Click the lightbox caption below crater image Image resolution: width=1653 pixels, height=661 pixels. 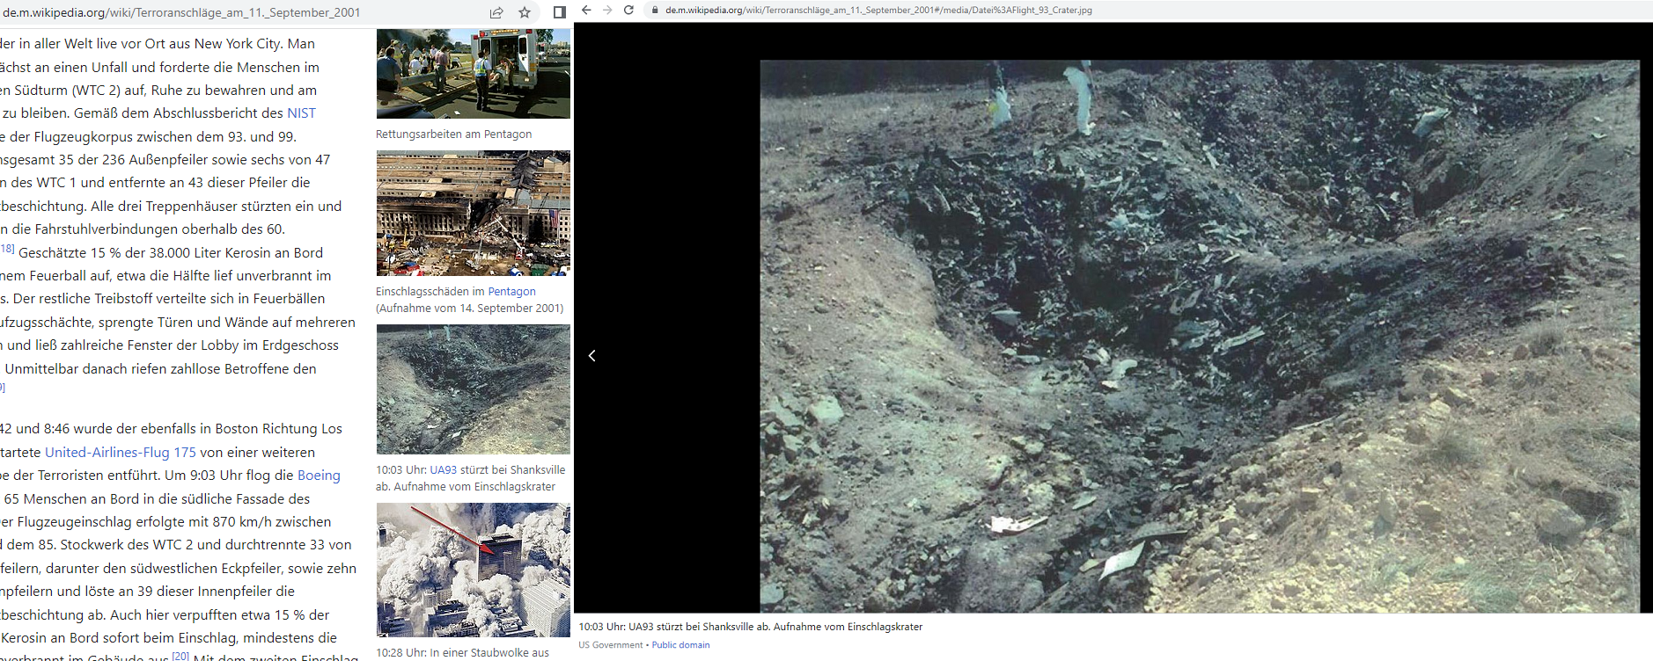[751, 627]
